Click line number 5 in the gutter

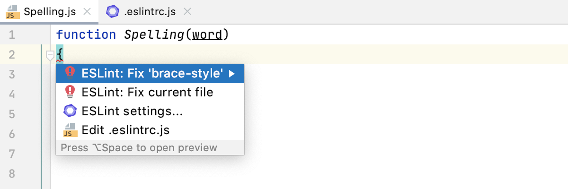[12, 114]
